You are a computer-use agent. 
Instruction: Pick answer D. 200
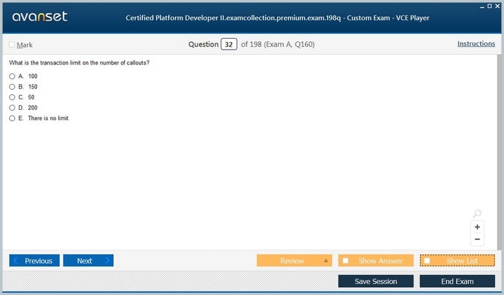coord(12,108)
